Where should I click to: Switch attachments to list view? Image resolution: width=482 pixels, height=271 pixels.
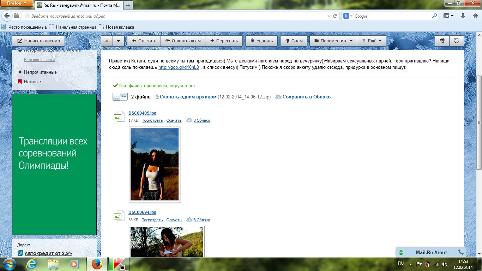124,97
